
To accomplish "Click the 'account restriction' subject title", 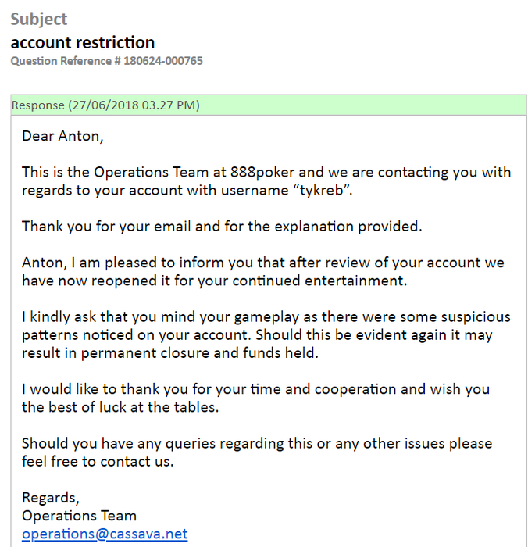I will coord(83,42).
